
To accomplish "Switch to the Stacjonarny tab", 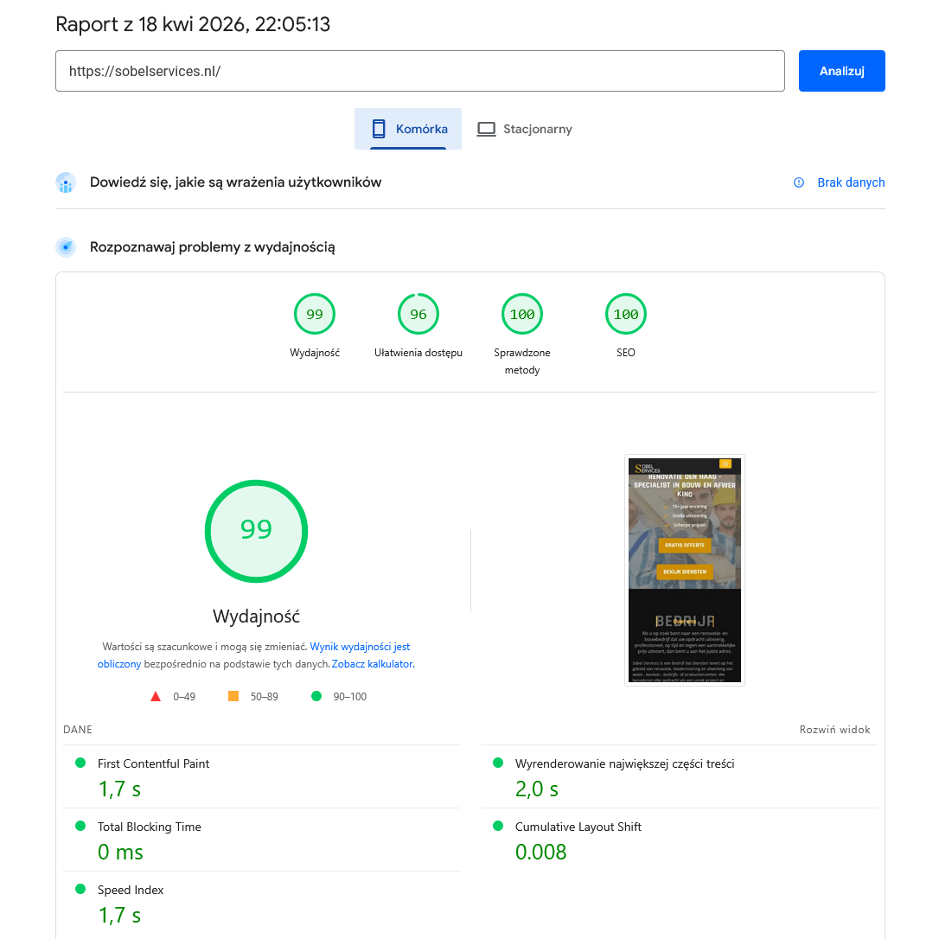I will click(x=525, y=129).
